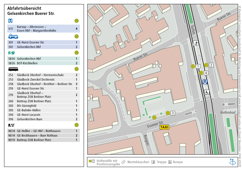Click the black bus symbol above line 252

[13, 69]
